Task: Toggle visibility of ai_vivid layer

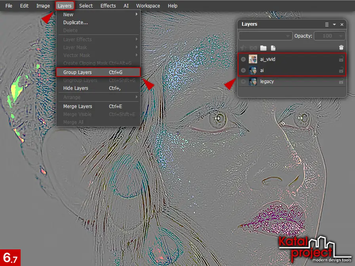Action: (x=243, y=59)
